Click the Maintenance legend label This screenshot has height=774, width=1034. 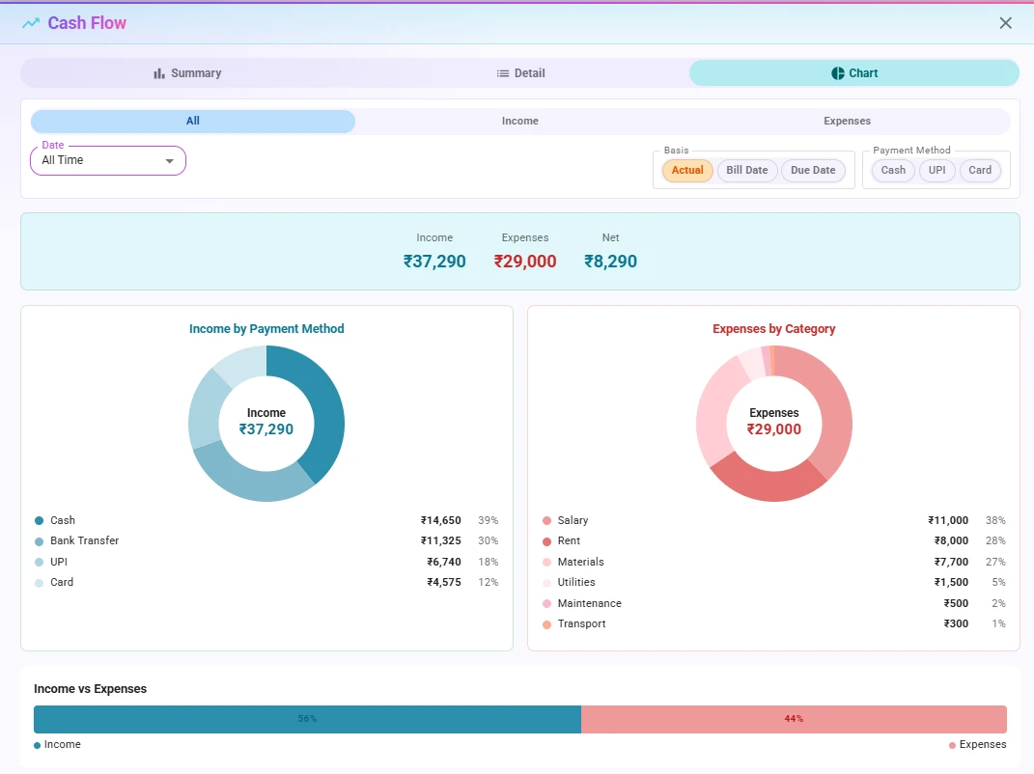point(589,604)
